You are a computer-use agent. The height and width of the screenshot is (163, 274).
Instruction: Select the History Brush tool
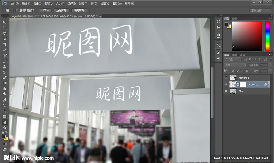tap(5, 72)
